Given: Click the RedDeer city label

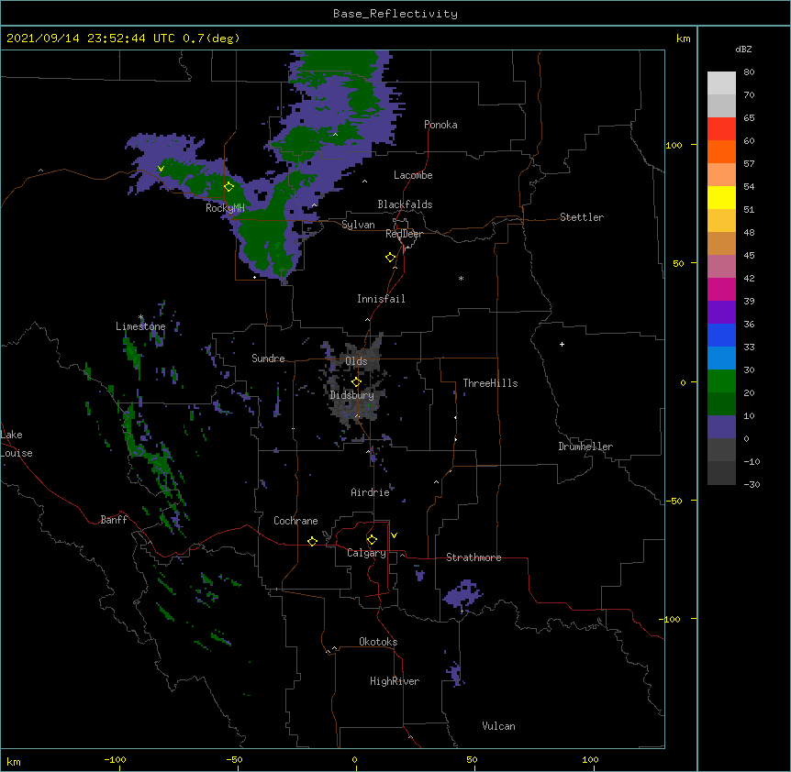Looking at the screenshot, I should pos(404,234).
